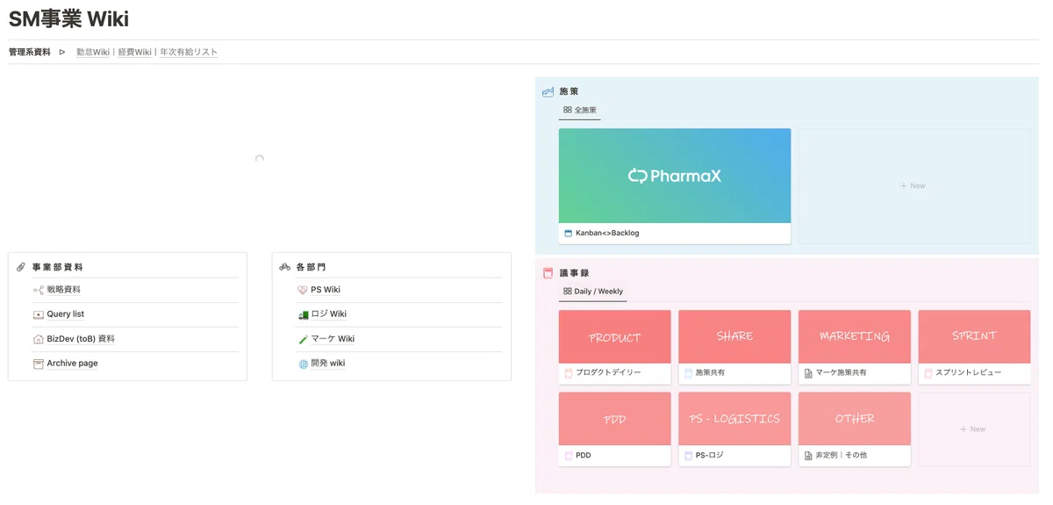Image resolution: width=1053 pixels, height=505 pixels.
Task: Click the bicycle icon beside 各部門
Action: 285,267
